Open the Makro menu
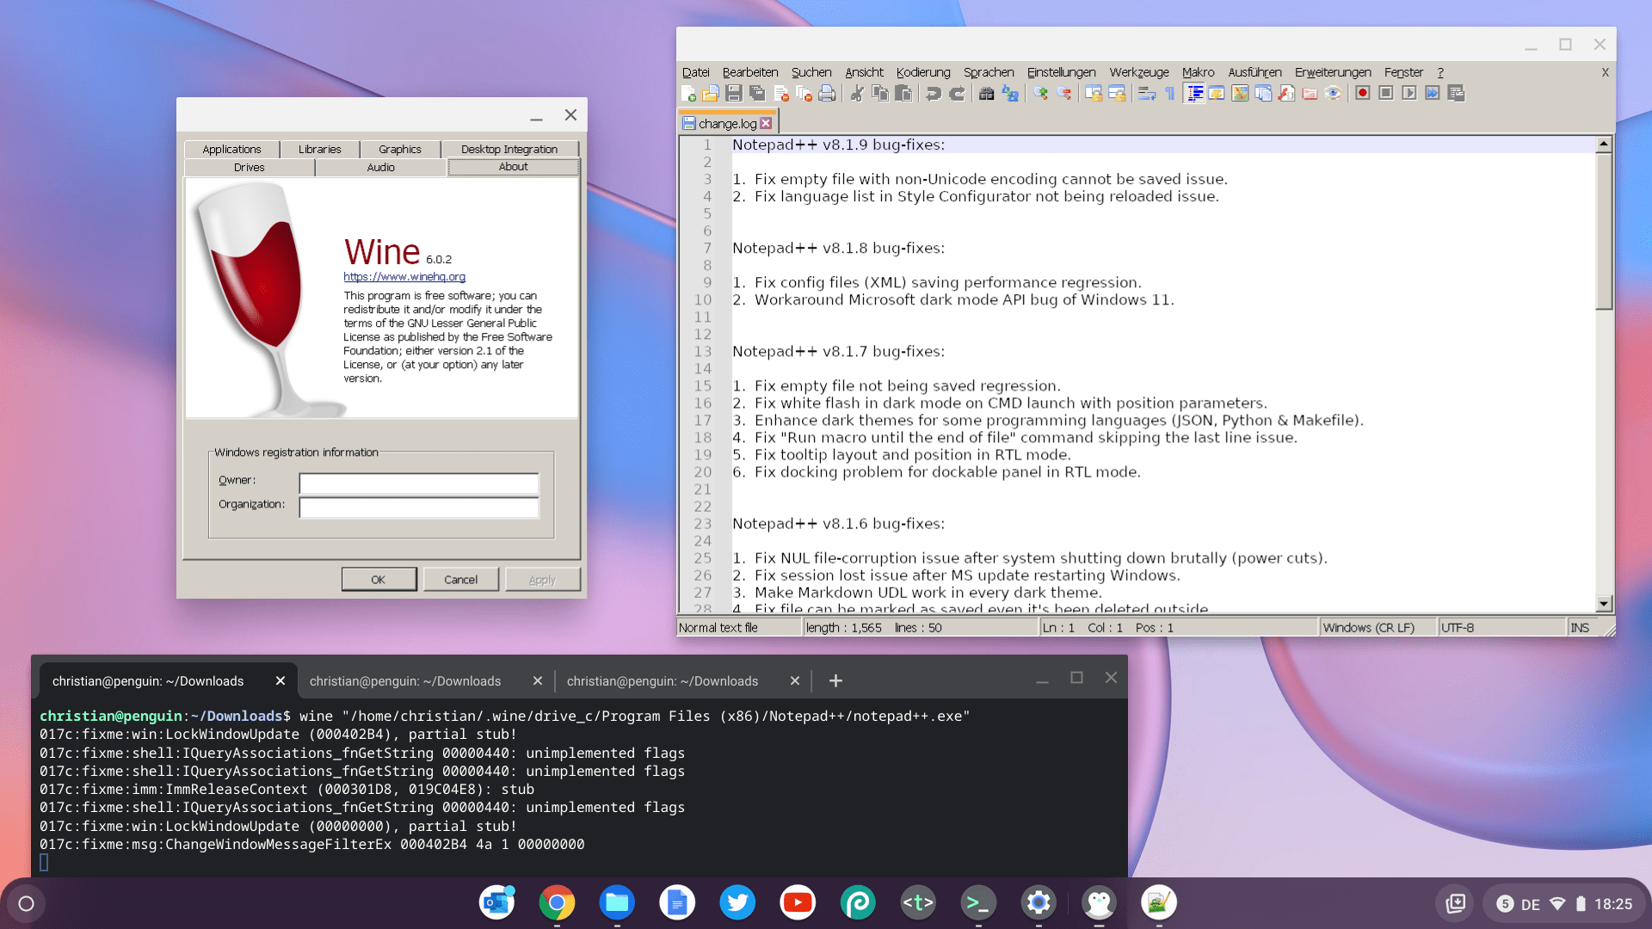Image resolution: width=1652 pixels, height=929 pixels. click(x=1198, y=72)
